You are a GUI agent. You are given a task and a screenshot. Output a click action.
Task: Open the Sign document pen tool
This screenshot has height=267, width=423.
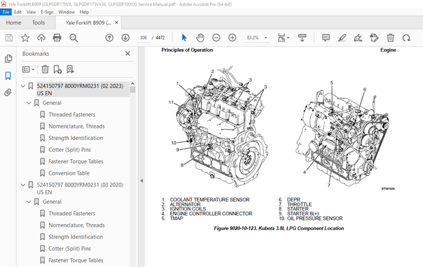click(x=358, y=38)
